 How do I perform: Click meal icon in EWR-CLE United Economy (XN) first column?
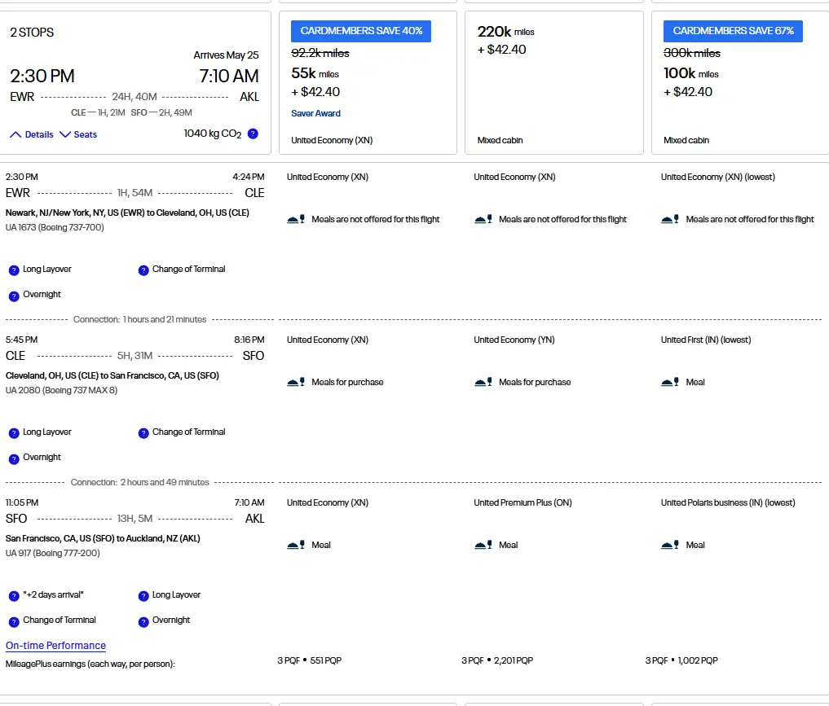point(296,219)
